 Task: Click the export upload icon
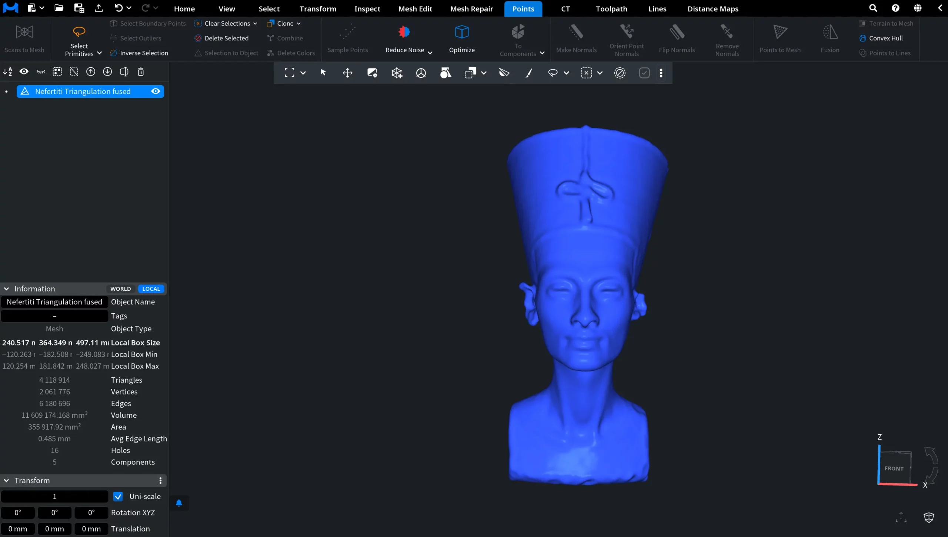[99, 8]
